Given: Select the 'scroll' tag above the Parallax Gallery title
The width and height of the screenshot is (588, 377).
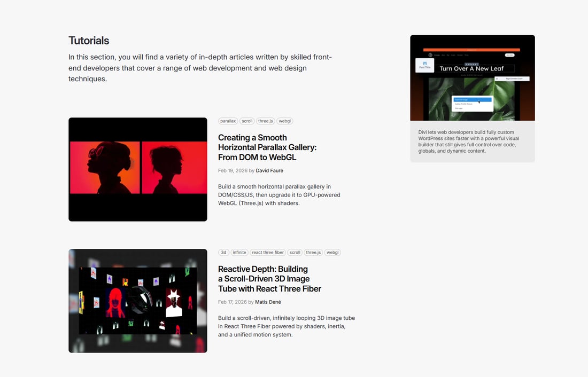Looking at the screenshot, I should tap(247, 121).
